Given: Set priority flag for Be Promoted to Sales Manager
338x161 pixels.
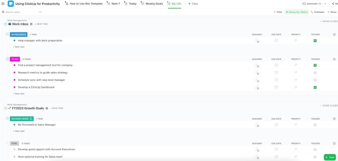Looking at the screenshot, I should 296,125.
